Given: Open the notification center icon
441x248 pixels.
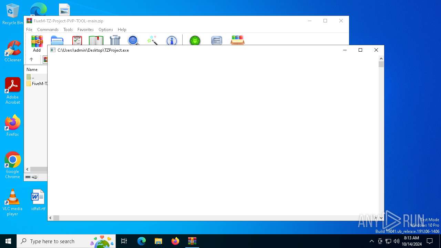Looking at the screenshot, I should [430, 241].
